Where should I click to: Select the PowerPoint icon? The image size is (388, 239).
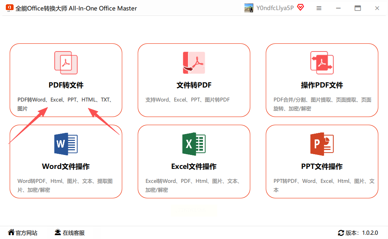(322, 144)
